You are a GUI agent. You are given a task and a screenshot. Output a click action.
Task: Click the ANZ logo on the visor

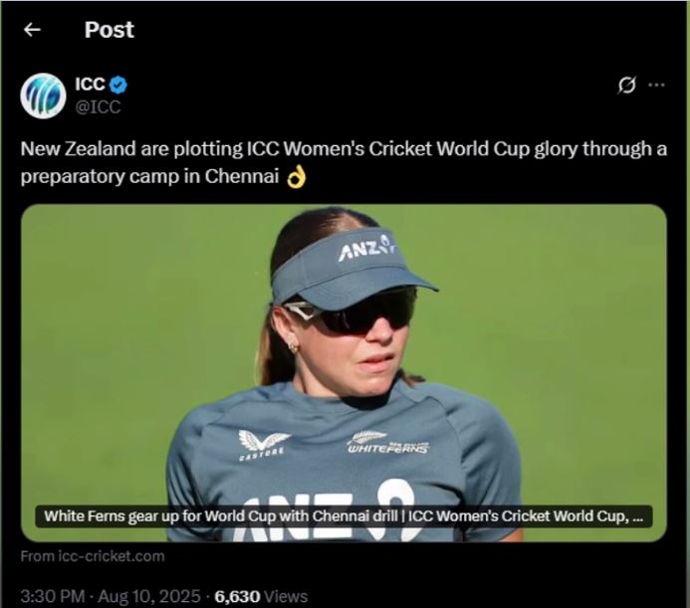coord(365,248)
